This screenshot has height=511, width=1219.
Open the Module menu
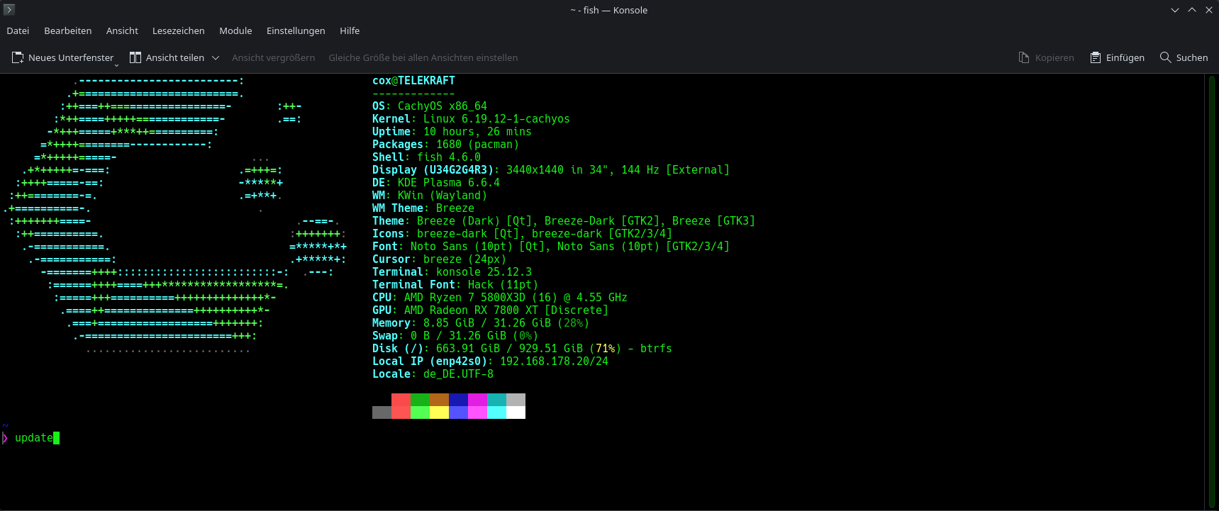[235, 30]
